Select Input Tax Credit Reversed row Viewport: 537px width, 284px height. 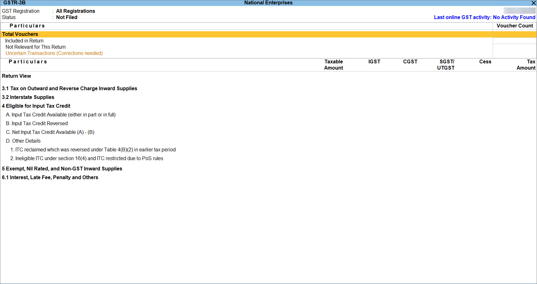coord(37,123)
